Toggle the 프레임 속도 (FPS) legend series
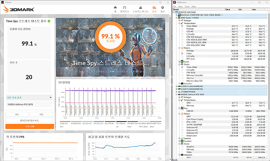The image size is (270, 161). point(64,124)
